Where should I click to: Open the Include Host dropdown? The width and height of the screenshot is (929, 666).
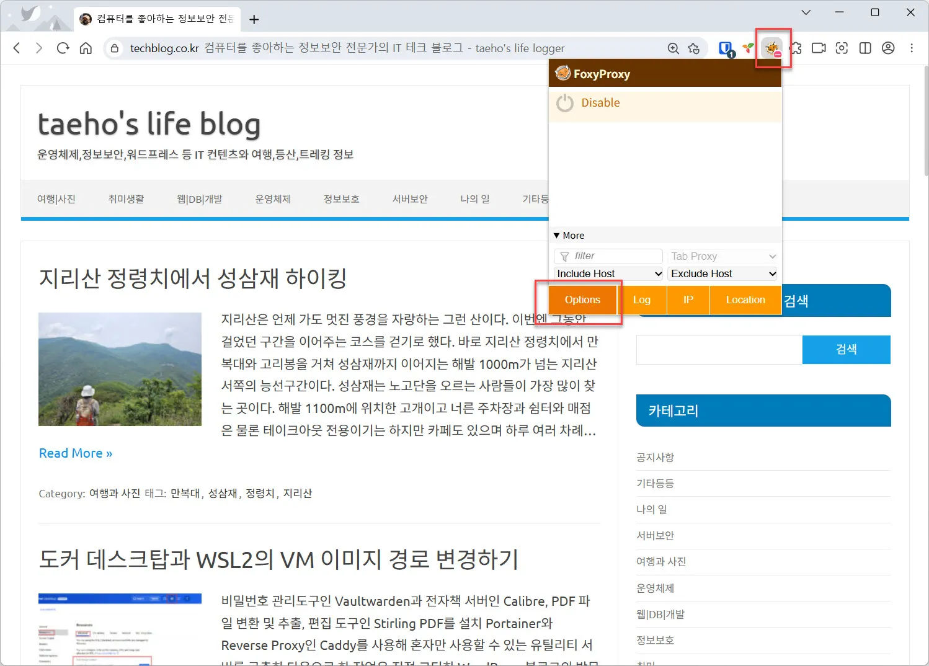tap(608, 273)
